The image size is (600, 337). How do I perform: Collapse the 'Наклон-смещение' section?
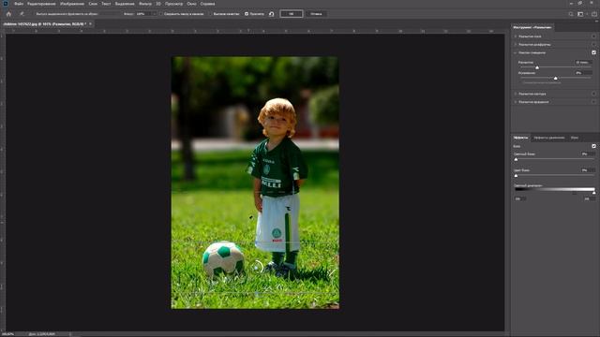coord(516,52)
